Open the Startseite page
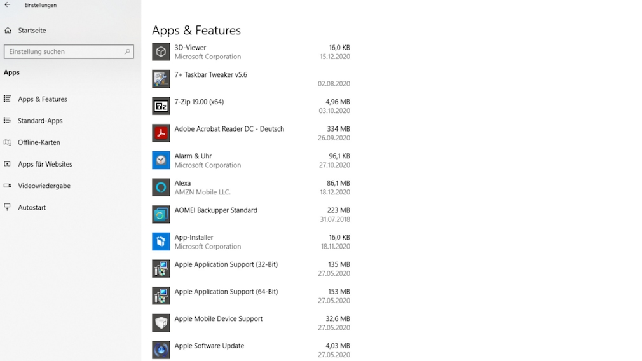The image size is (642, 361). pyautogui.click(x=32, y=31)
